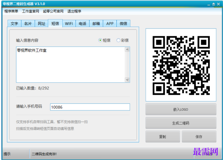Click the 已输入数量: 8/292 counter text
This screenshot has height=160, width=223.
coord(33,88)
